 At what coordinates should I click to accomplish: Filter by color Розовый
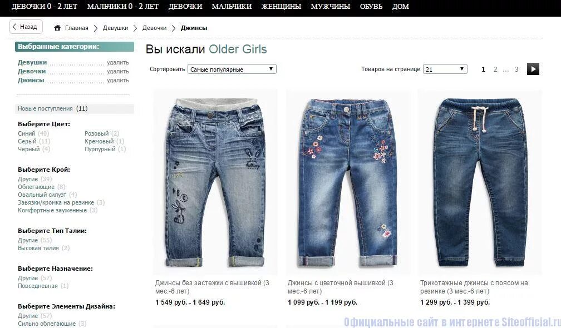pyautogui.click(x=97, y=133)
